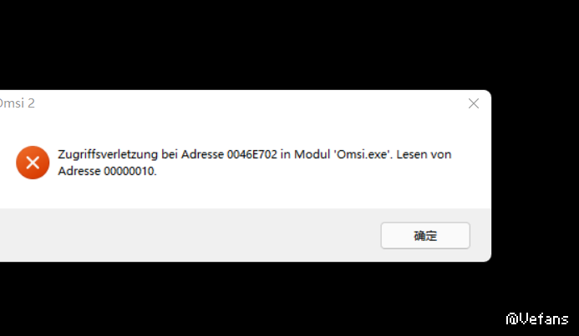Click the white X inside the error icon
The image size is (579, 336).
point(33,163)
